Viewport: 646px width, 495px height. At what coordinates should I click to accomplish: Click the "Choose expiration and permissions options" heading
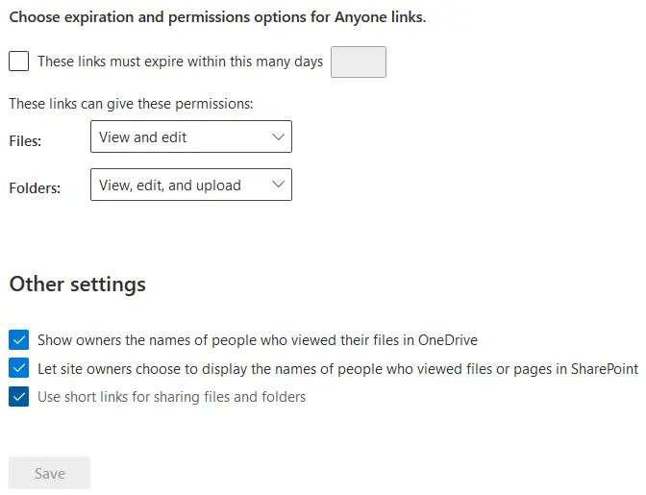pos(217,17)
